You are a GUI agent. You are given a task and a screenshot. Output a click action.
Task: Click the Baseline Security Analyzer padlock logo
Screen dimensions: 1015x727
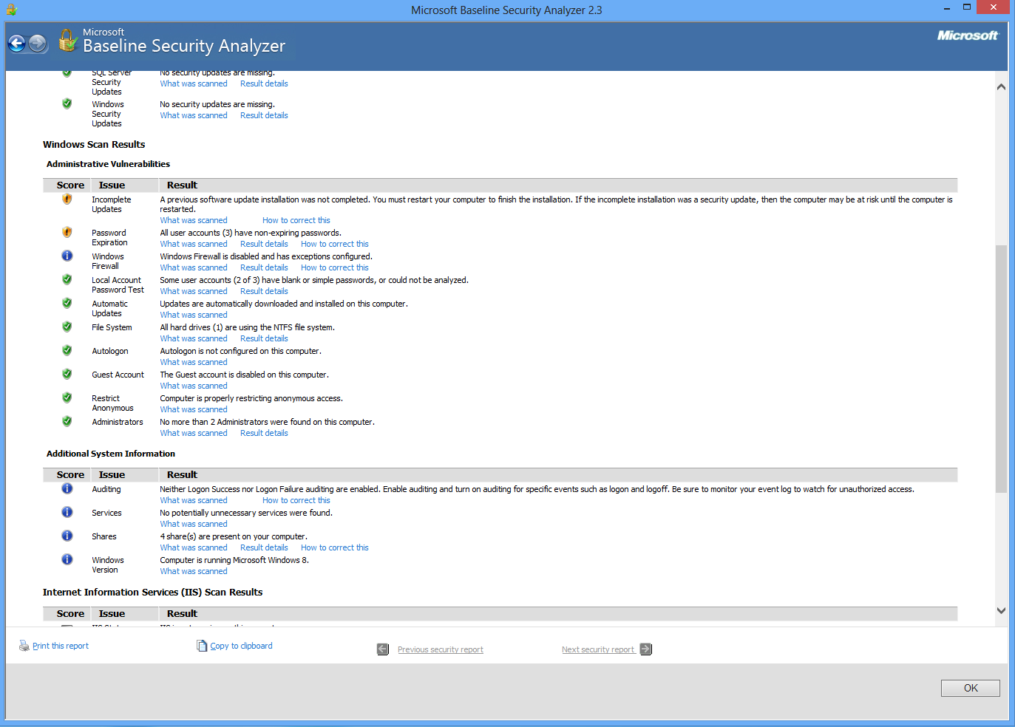tap(68, 41)
